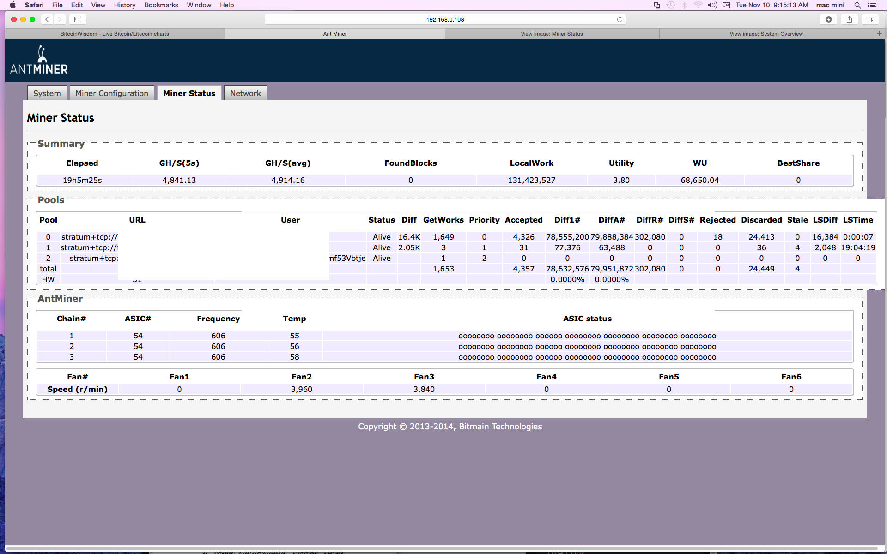
Task: Open the Help menu
Action: 227,5
